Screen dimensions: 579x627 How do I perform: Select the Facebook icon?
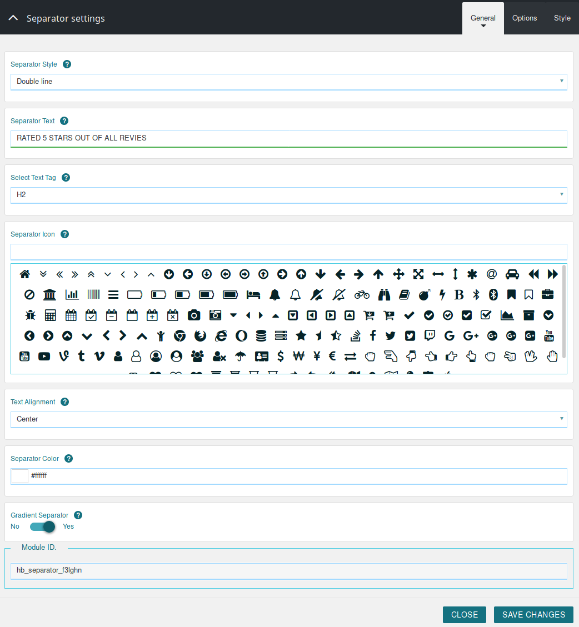372,335
